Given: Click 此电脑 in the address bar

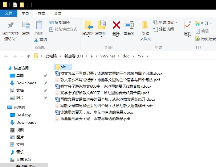Looking at the screenshot, I should pyautogui.click(x=51, y=56).
